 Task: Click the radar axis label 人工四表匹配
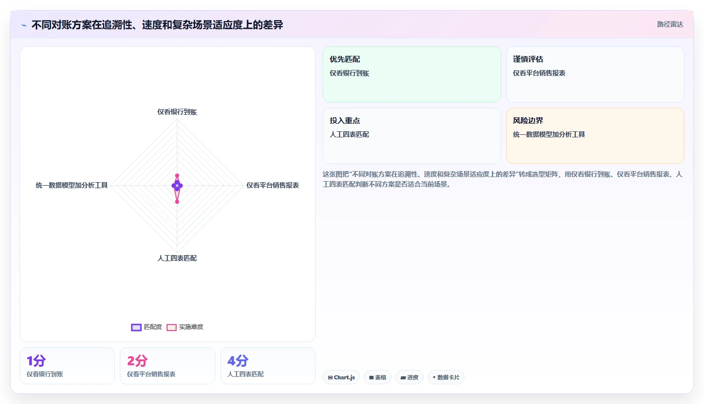(177, 258)
